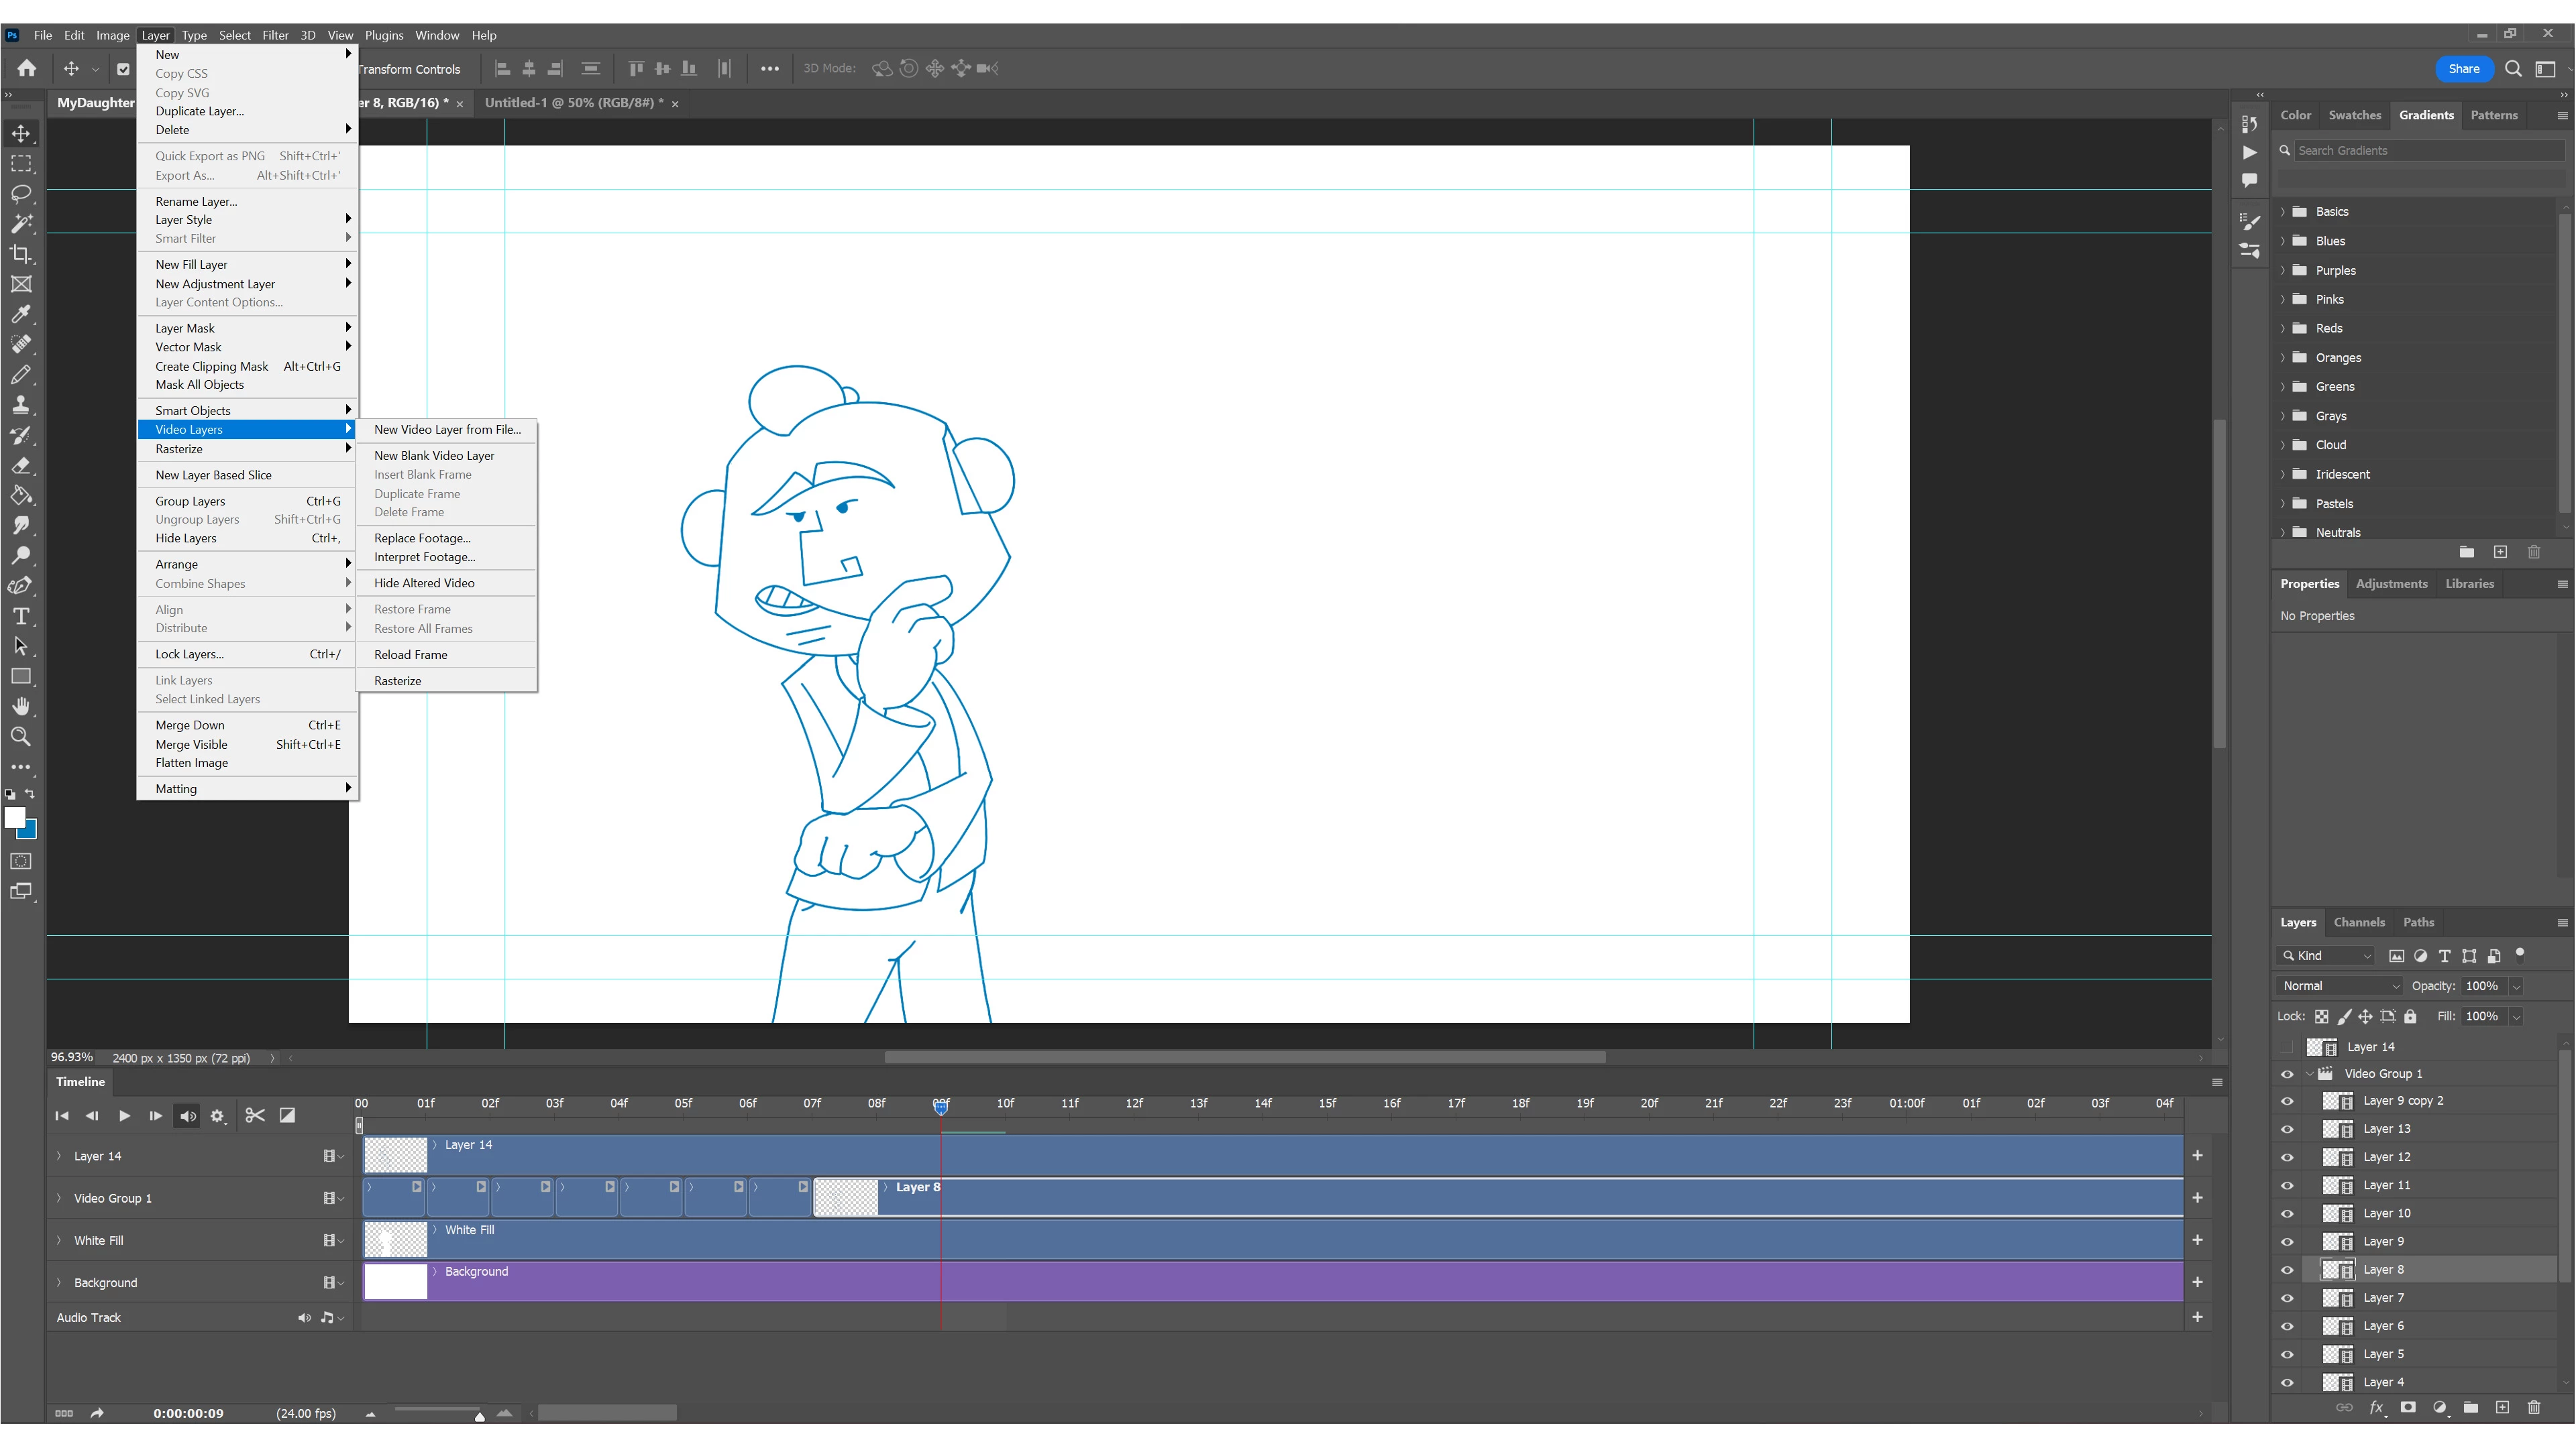Select the Zoom tool
Image resolution: width=2576 pixels, height=1448 pixels.
tap(21, 737)
